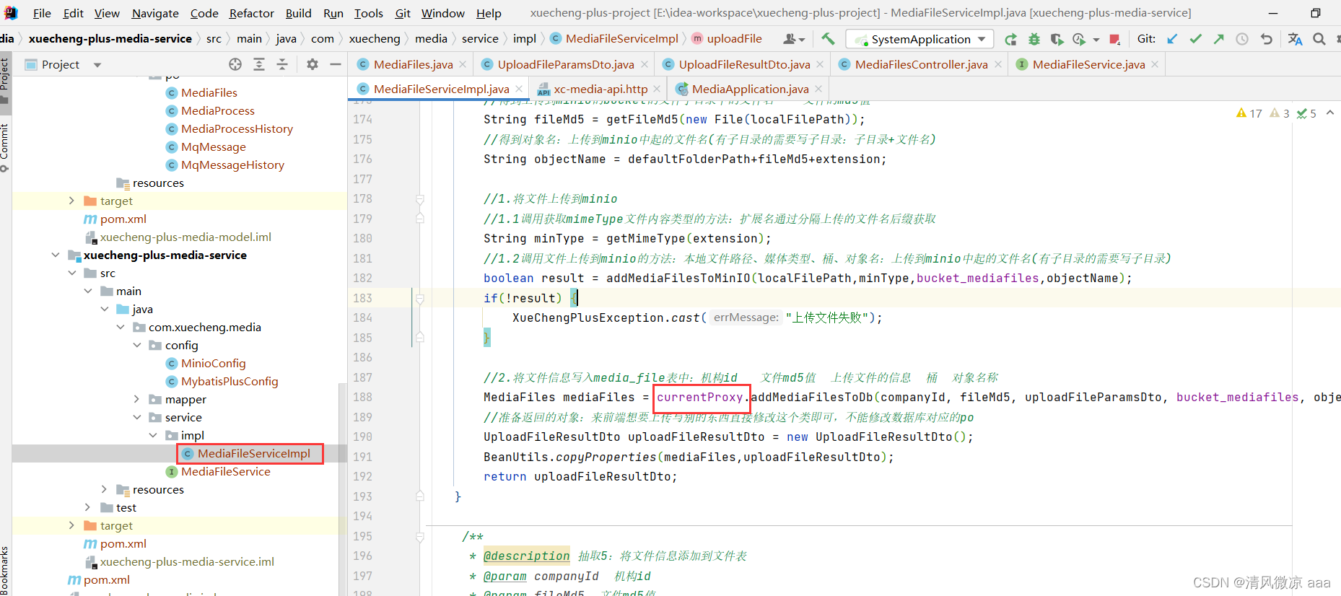Open the Navigate menu
The width and height of the screenshot is (1341, 596).
[155, 13]
